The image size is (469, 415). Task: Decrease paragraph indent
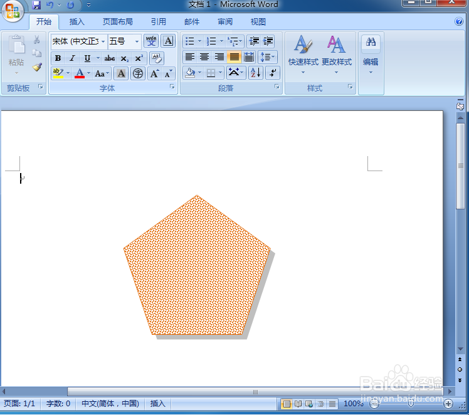click(254, 41)
